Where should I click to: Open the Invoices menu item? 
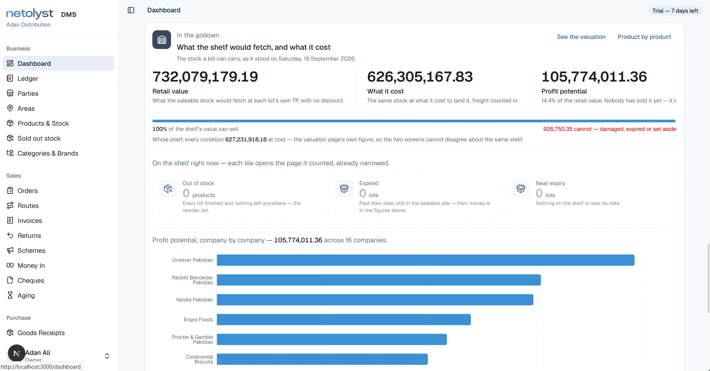point(58,220)
